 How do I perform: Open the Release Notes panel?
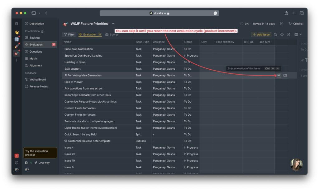pyautogui.click(x=39, y=86)
